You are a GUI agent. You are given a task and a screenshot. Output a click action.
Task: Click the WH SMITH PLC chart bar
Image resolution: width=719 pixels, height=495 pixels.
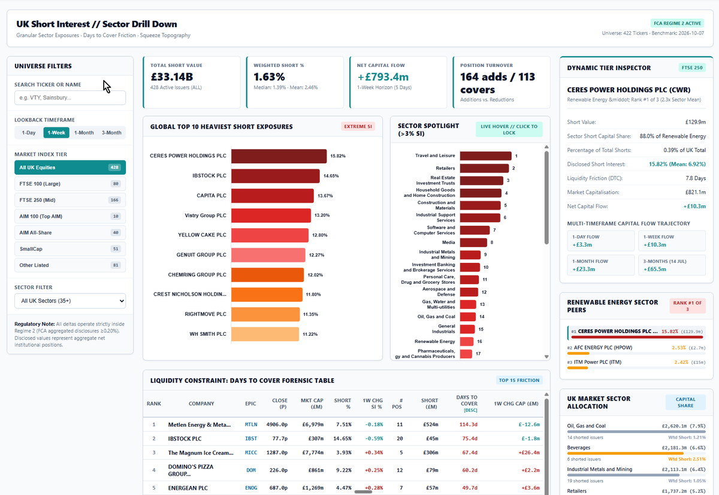tap(265, 334)
